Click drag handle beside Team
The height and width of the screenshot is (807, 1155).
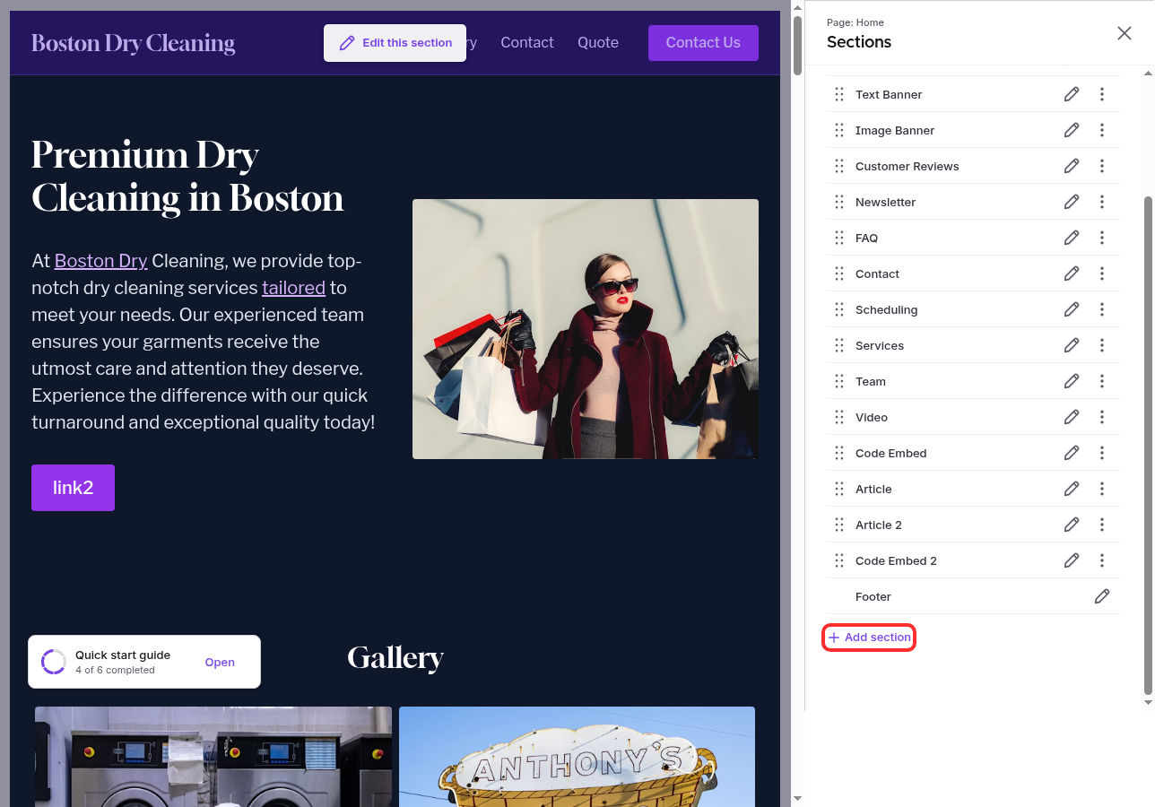coord(839,381)
